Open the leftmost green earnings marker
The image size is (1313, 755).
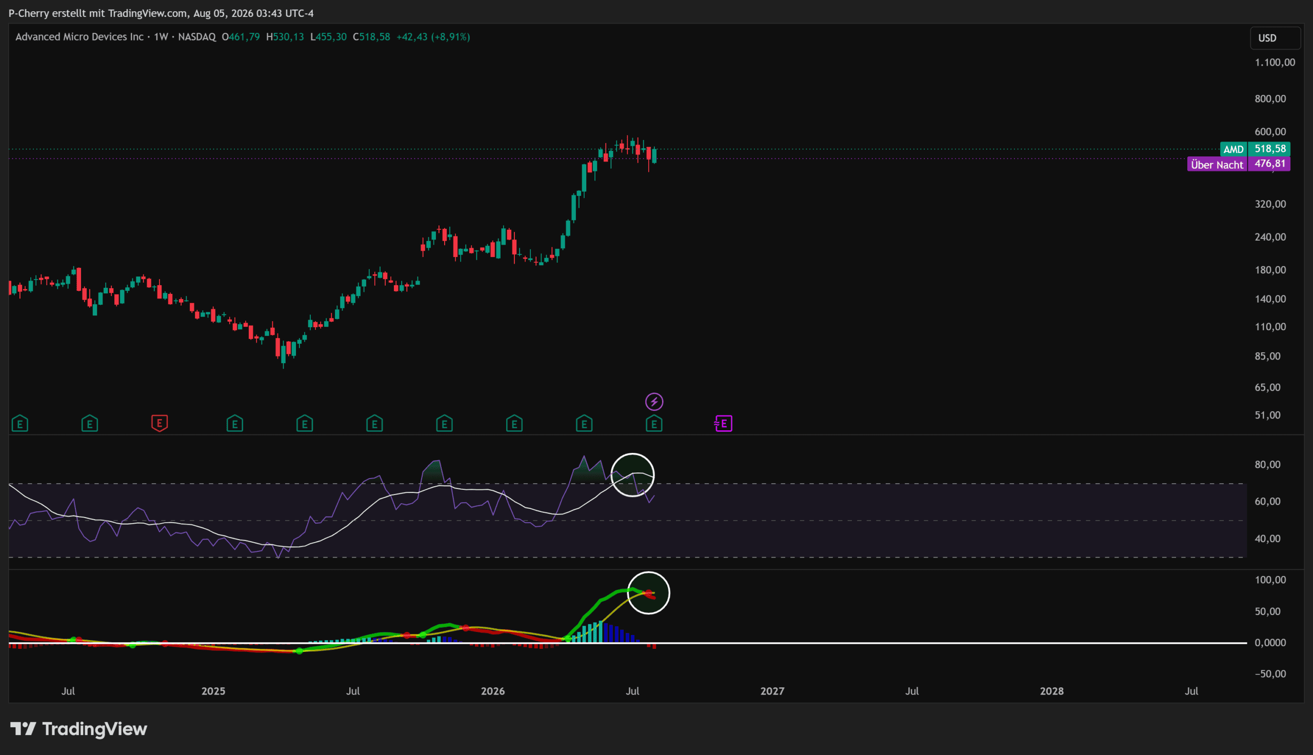[19, 424]
